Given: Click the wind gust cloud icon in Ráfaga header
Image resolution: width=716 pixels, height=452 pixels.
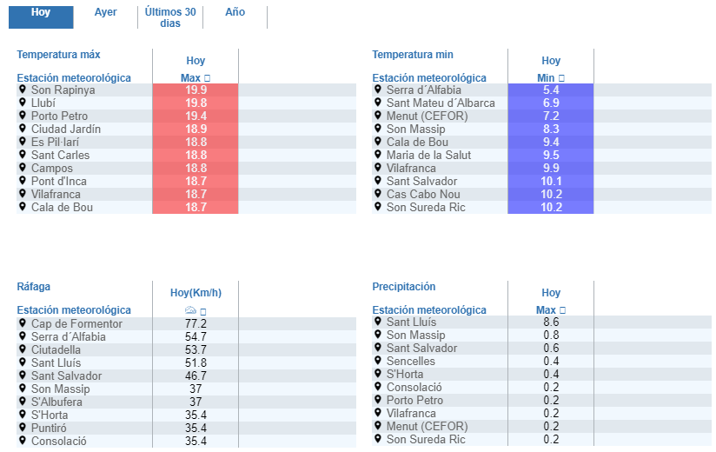Looking at the screenshot, I should click(x=190, y=310).
